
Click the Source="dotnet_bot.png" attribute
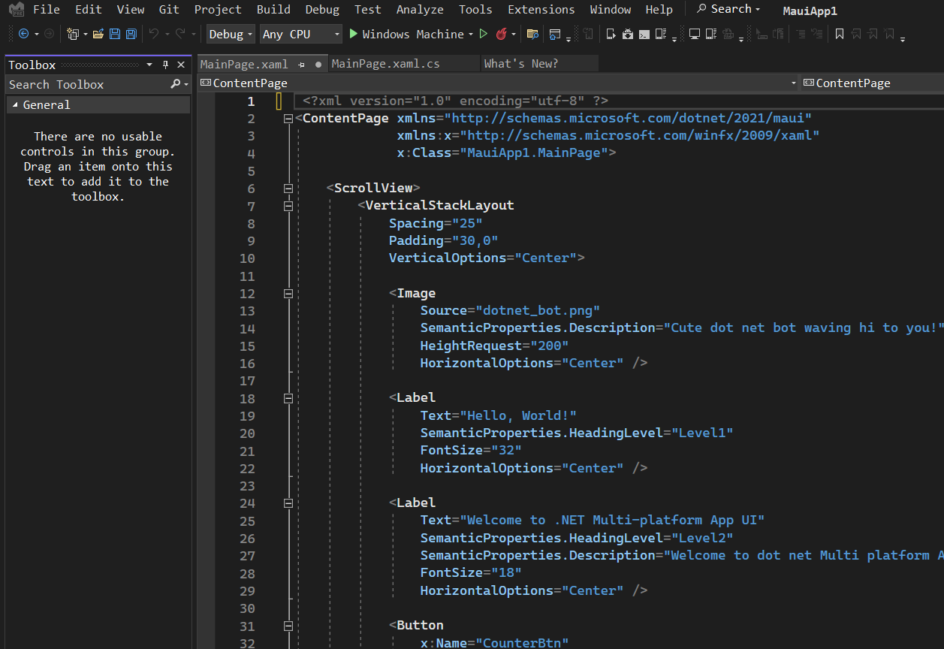pyautogui.click(x=510, y=311)
